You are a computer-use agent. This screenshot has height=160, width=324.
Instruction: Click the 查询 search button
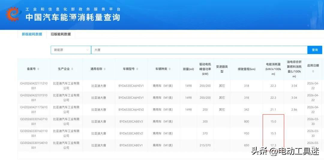coord(315,50)
